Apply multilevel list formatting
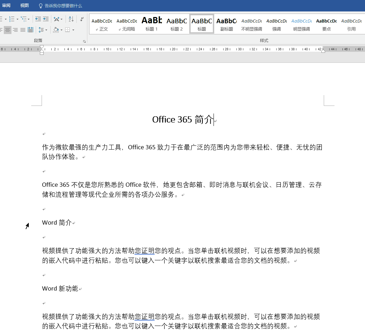The height and width of the screenshot is (336, 365). click(x=24, y=19)
